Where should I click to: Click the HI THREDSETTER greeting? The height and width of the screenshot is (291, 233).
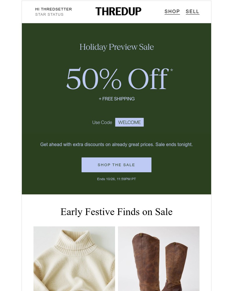click(54, 9)
